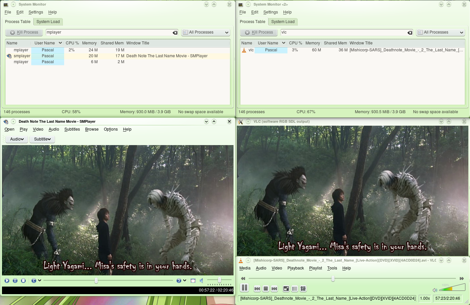Screen dimensions: 470x305
Task: Click X11 icon on VLC video window title
Action: pyautogui.click(x=241, y=122)
